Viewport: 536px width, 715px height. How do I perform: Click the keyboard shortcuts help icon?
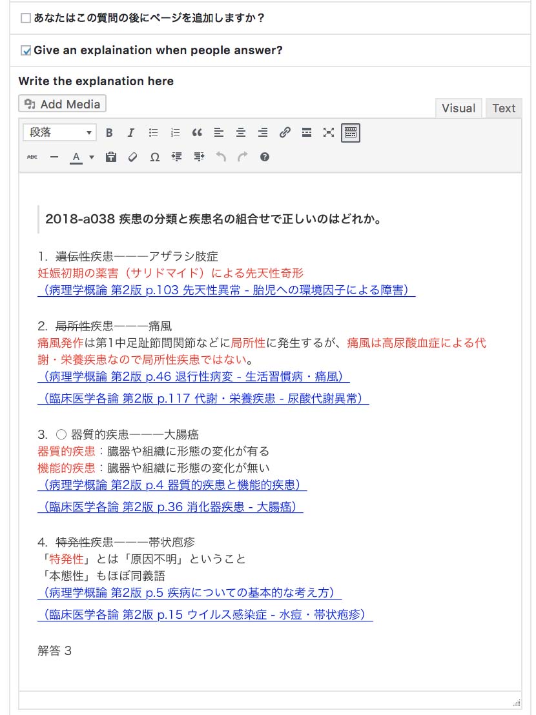click(x=264, y=157)
